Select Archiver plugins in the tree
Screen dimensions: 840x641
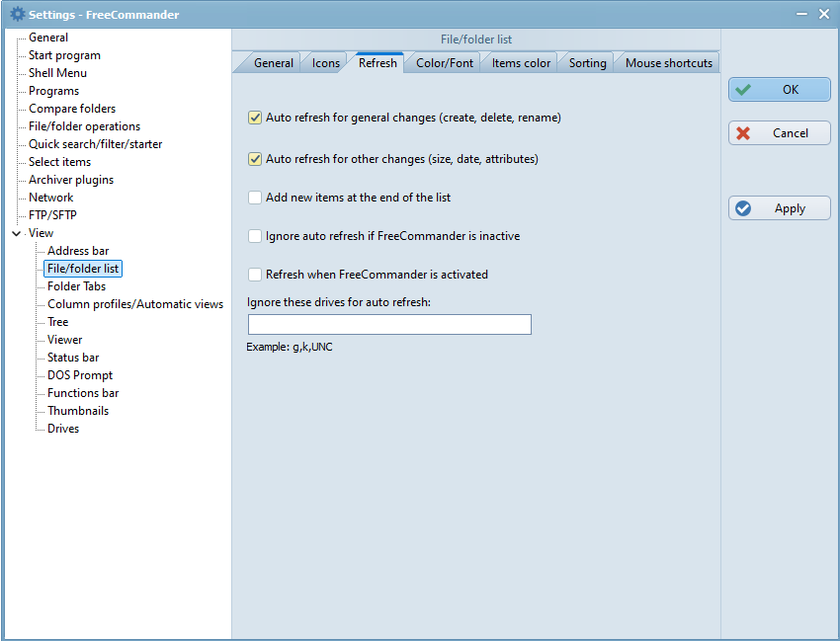71,180
